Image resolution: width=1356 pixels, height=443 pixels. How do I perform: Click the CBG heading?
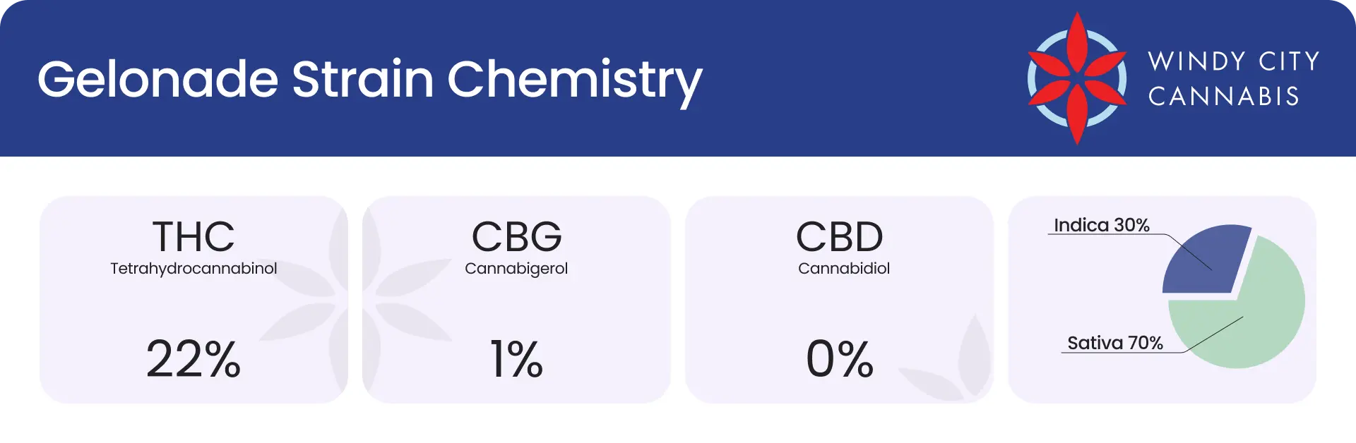pyautogui.click(x=516, y=236)
